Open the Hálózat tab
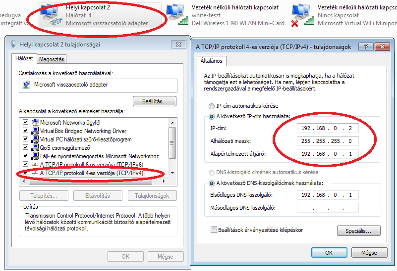This screenshot has height=271, width=397. [x=24, y=58]
